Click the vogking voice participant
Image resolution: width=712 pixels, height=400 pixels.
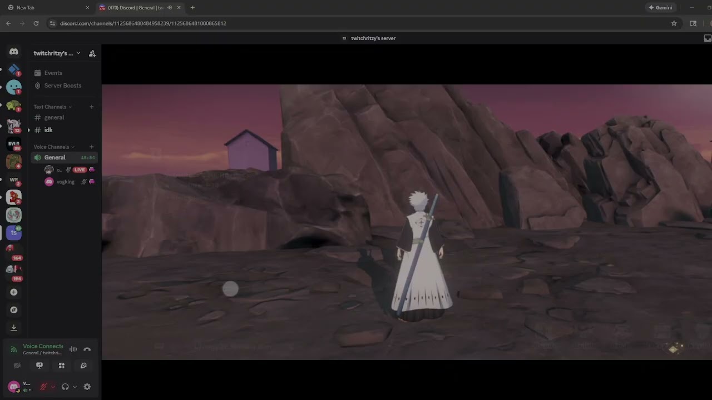70,182
